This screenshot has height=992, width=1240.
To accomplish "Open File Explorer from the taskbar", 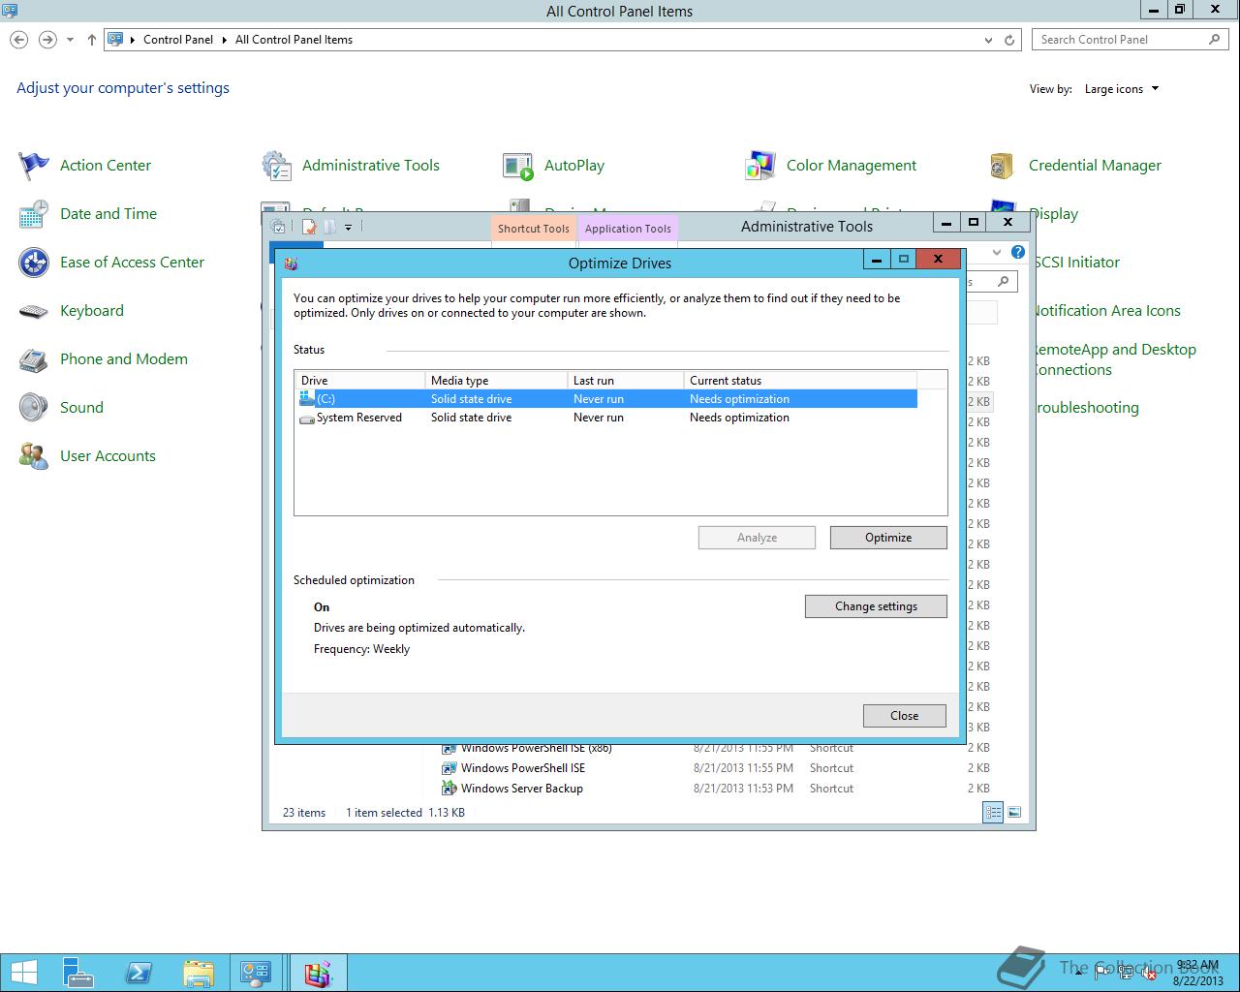I will coord(199,973).
